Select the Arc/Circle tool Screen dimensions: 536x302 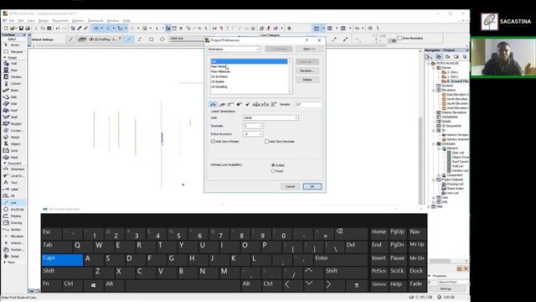13,209
